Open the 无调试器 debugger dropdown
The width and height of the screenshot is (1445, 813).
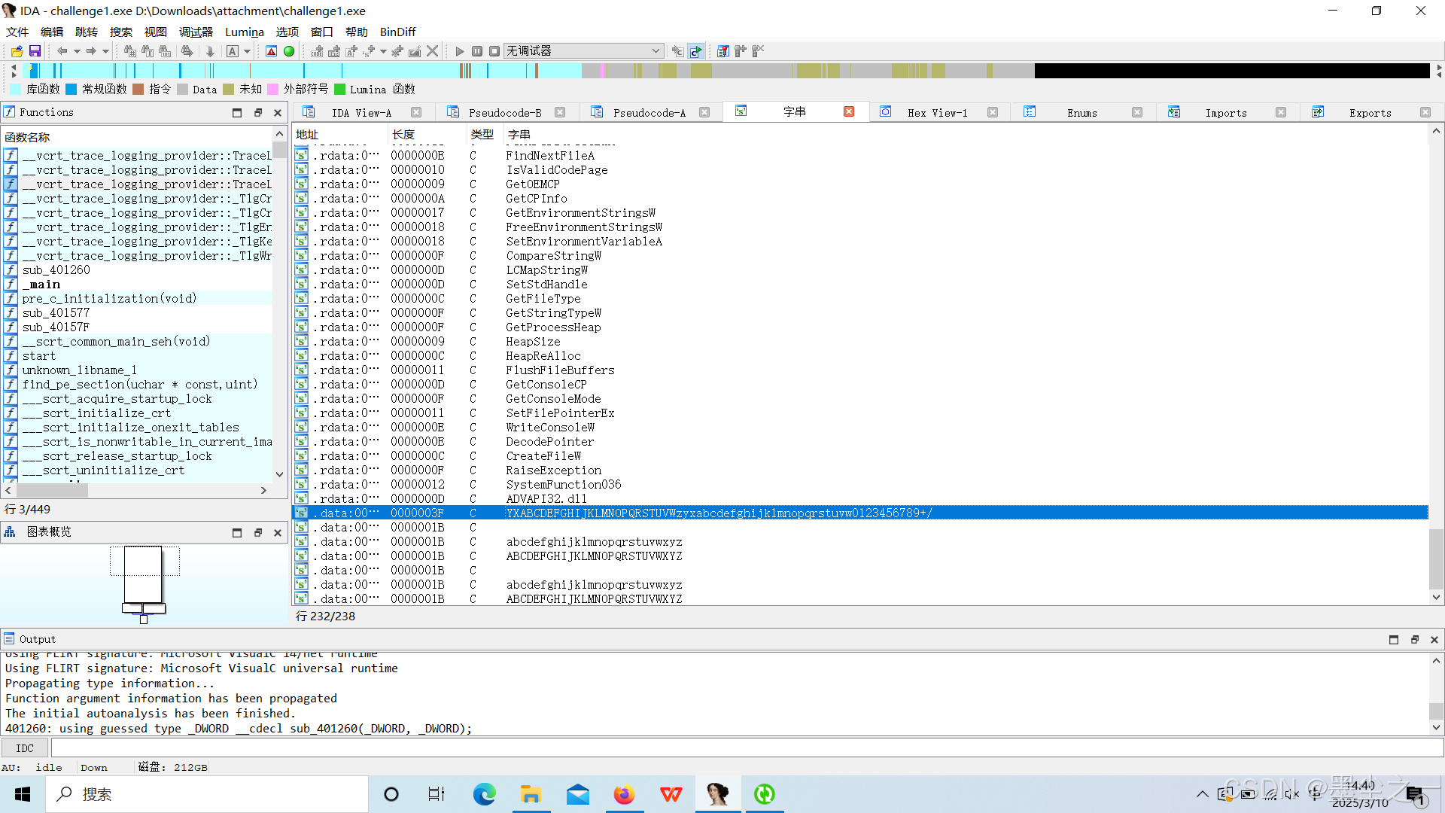[656, 51]
